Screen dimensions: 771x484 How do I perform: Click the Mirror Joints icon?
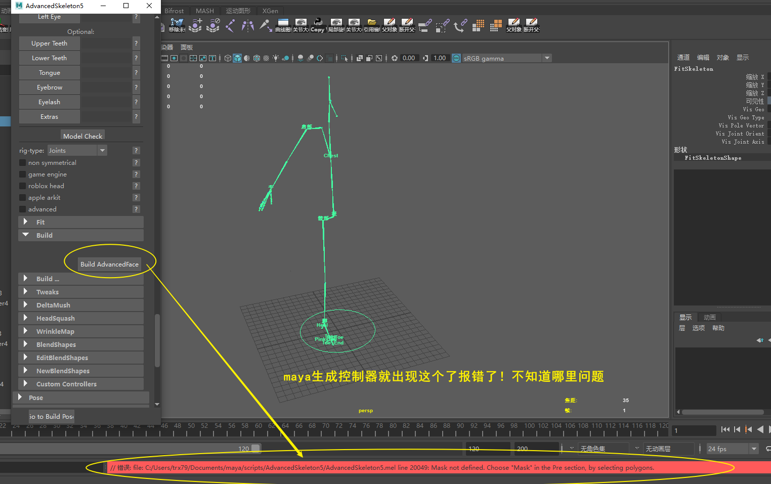248,24
